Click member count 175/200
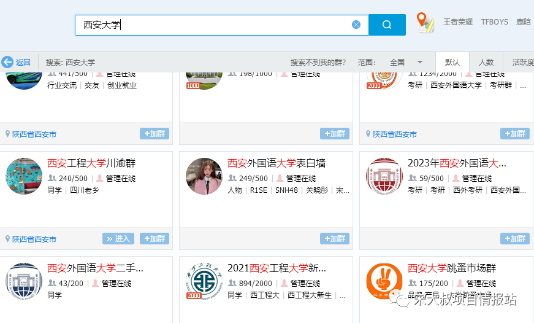Viewport: 534px width, 323px height. pos(433,284)
